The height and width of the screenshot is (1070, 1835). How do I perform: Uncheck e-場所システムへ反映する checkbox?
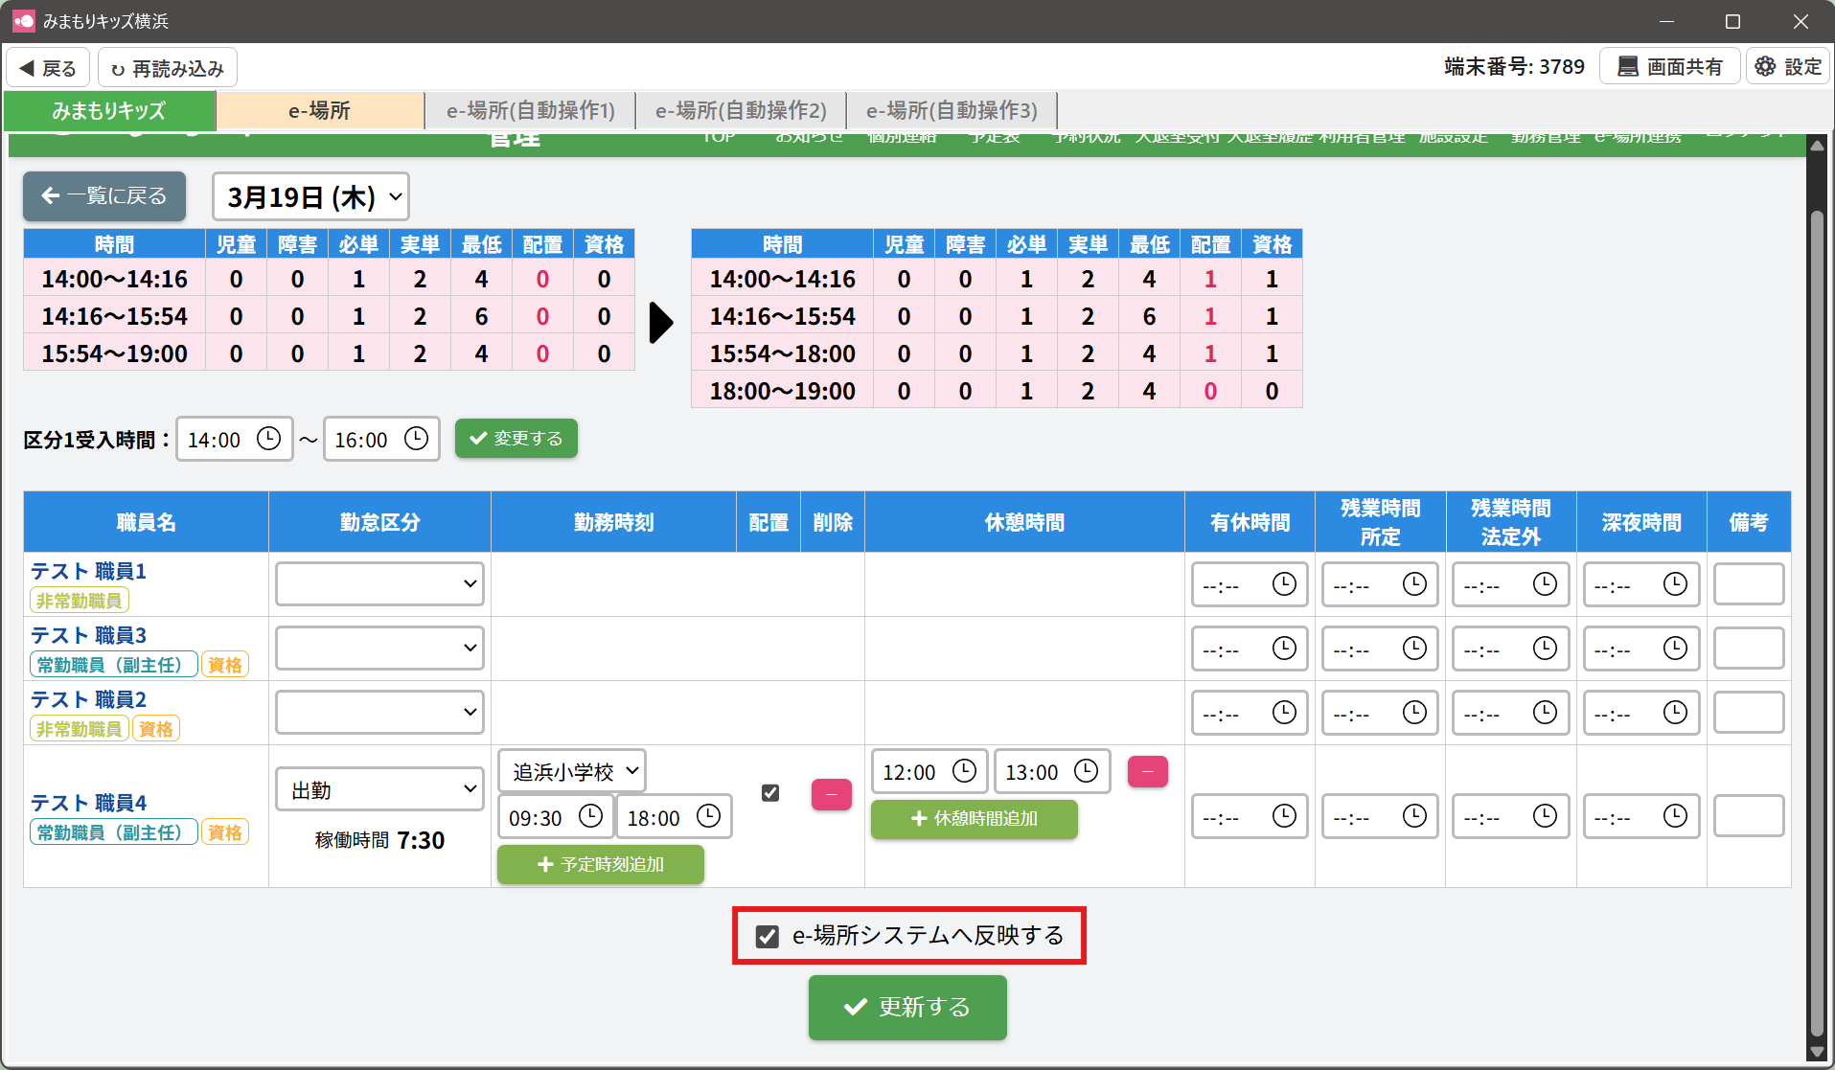(767, 936)
